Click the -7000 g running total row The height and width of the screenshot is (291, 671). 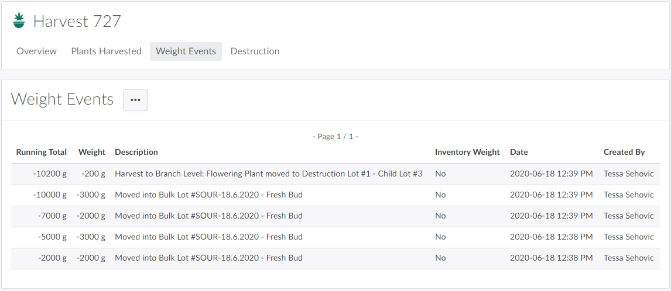click(x=52, y=216)
